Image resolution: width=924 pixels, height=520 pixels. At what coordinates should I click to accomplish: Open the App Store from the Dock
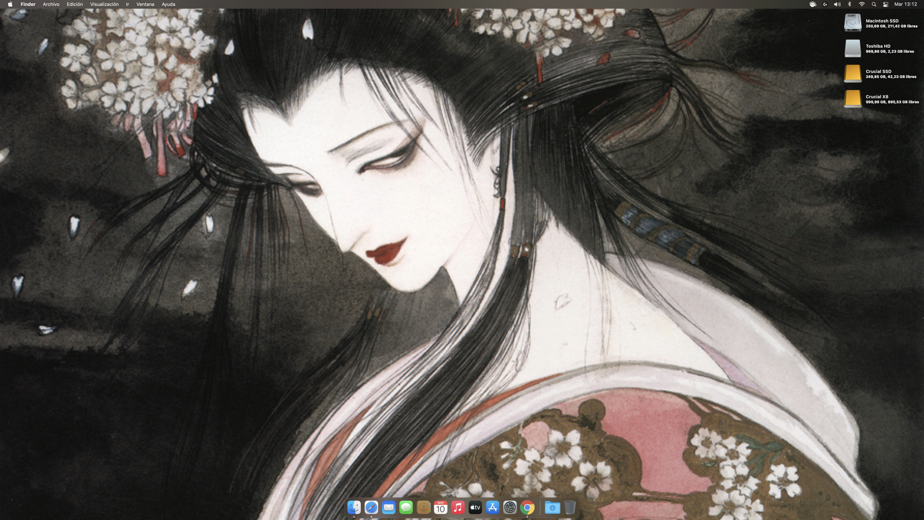click(492, 508)
